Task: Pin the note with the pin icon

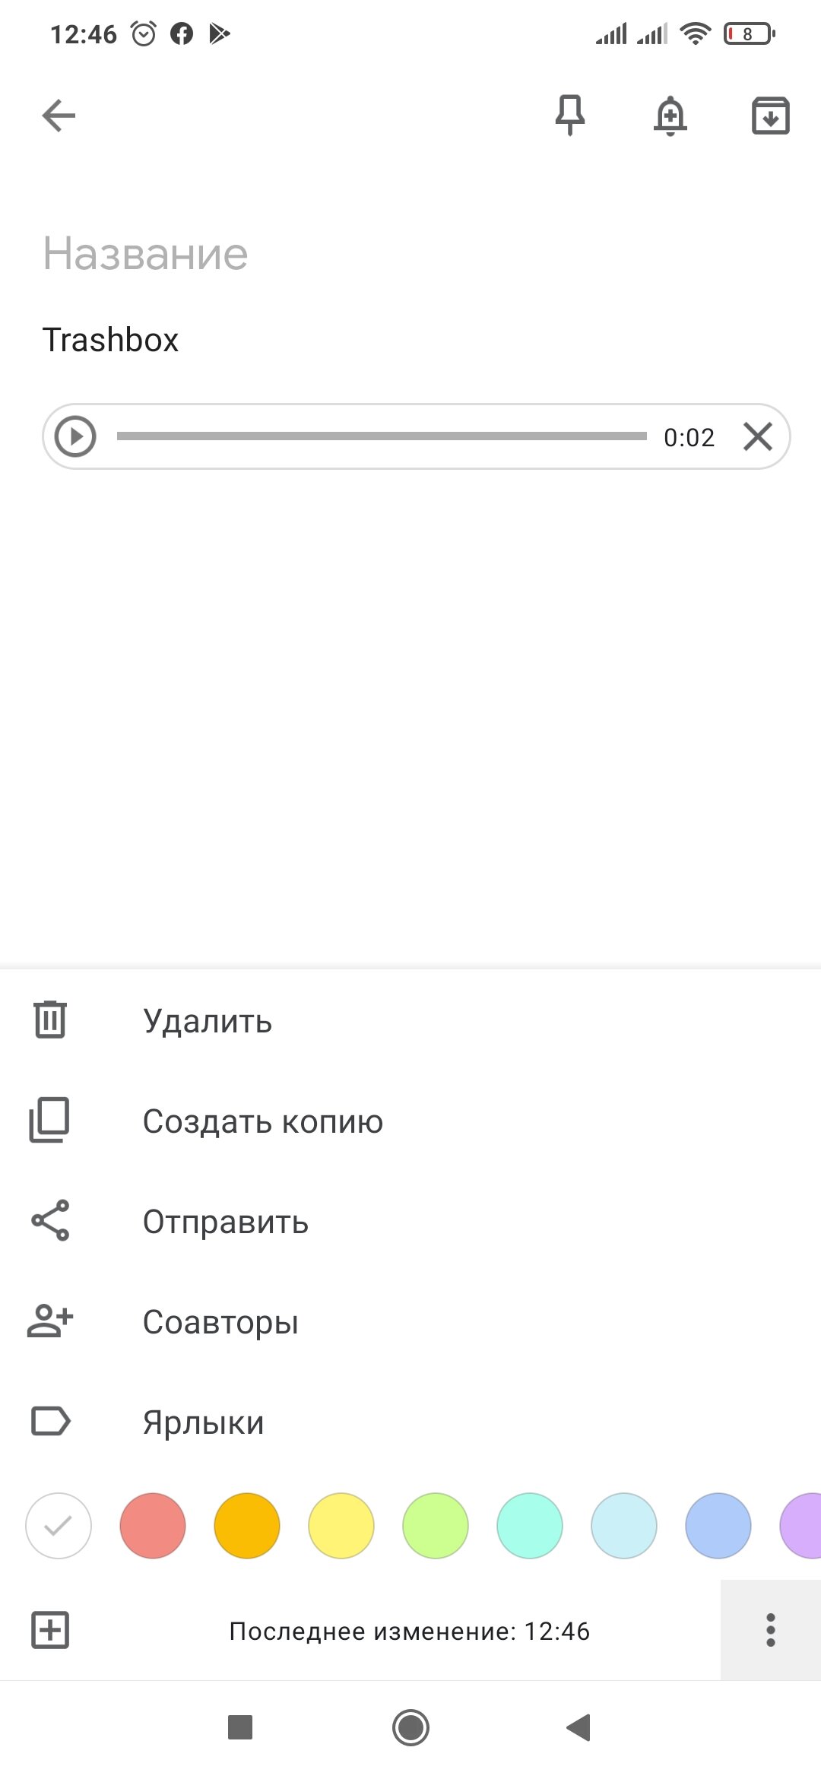Action: [570, 116]
